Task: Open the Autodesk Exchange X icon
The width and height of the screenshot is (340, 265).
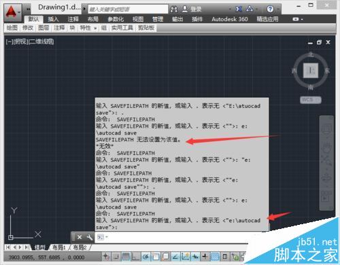Action: click(x=239, y=9)
